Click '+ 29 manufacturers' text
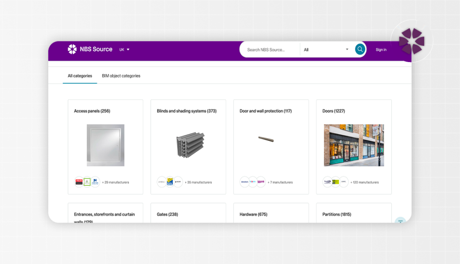The image size is (460, 264). (115, 182)
